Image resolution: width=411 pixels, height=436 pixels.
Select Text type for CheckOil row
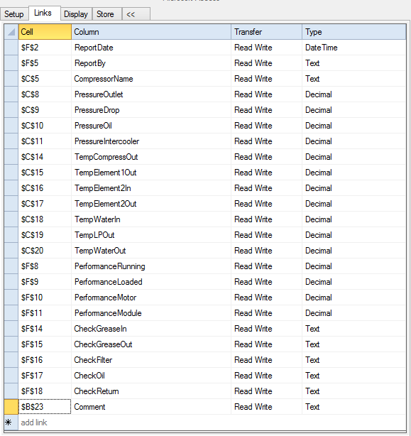(x=354, y=376)
